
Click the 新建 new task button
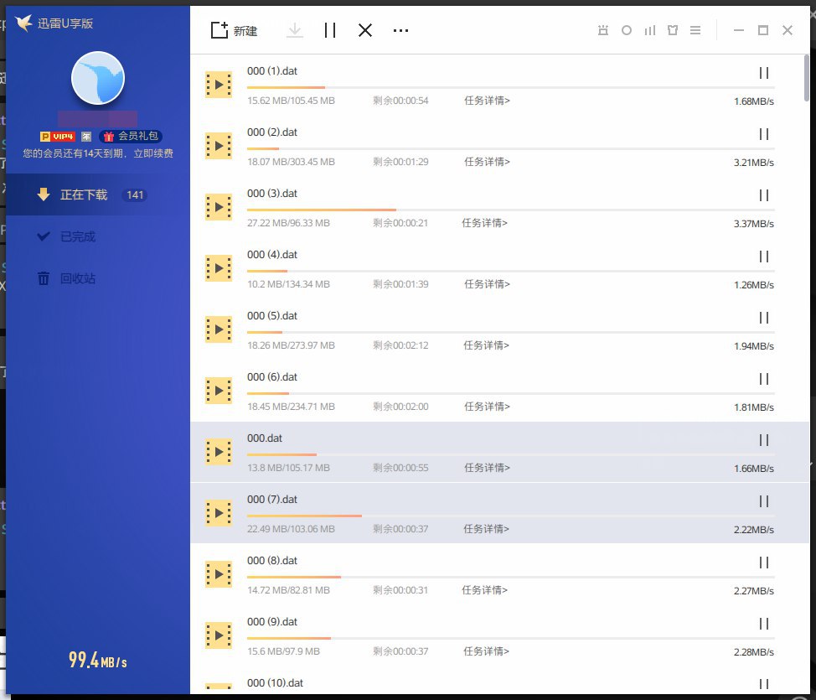click(234, 31)
